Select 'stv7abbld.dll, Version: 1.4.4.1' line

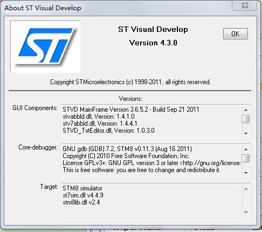pos(100,124)
